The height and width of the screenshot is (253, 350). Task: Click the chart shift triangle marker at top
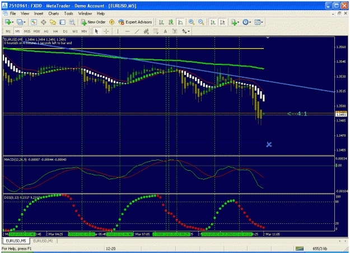pyautogui.click(x=268, y=38)
